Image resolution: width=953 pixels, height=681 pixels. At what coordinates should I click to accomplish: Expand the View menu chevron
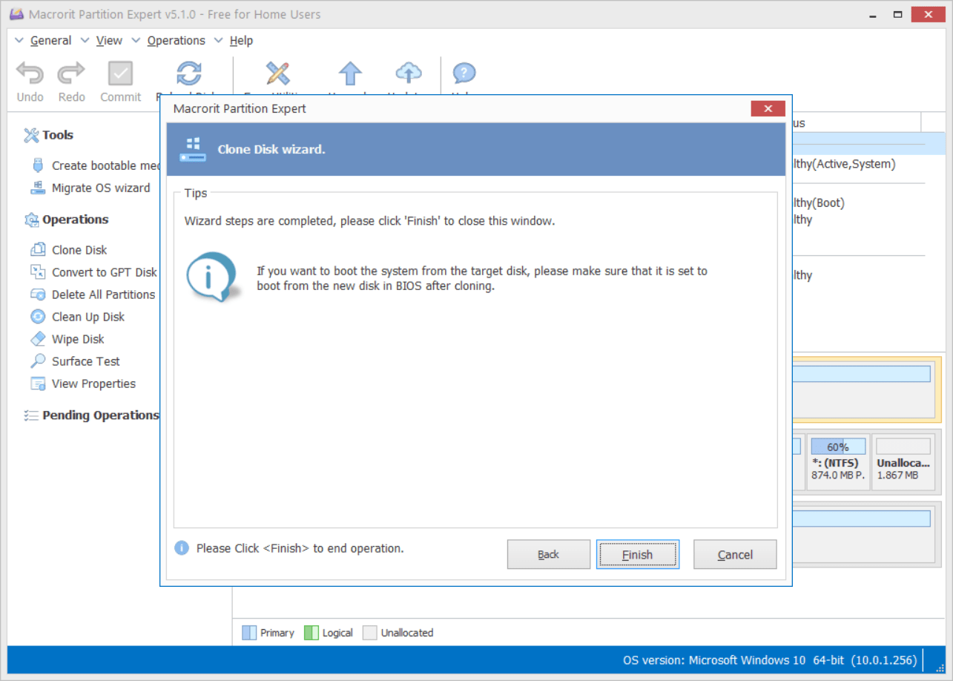[85, 41]
